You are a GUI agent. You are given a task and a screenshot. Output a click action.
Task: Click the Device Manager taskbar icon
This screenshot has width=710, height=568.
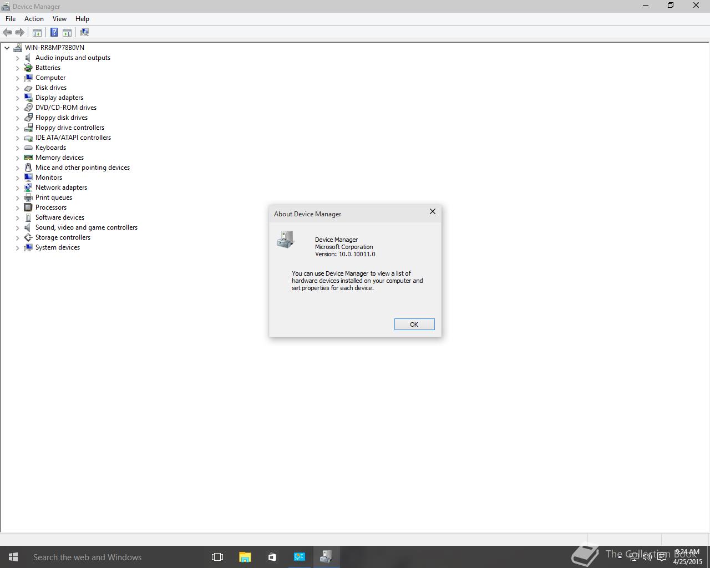tap(326, 557)
